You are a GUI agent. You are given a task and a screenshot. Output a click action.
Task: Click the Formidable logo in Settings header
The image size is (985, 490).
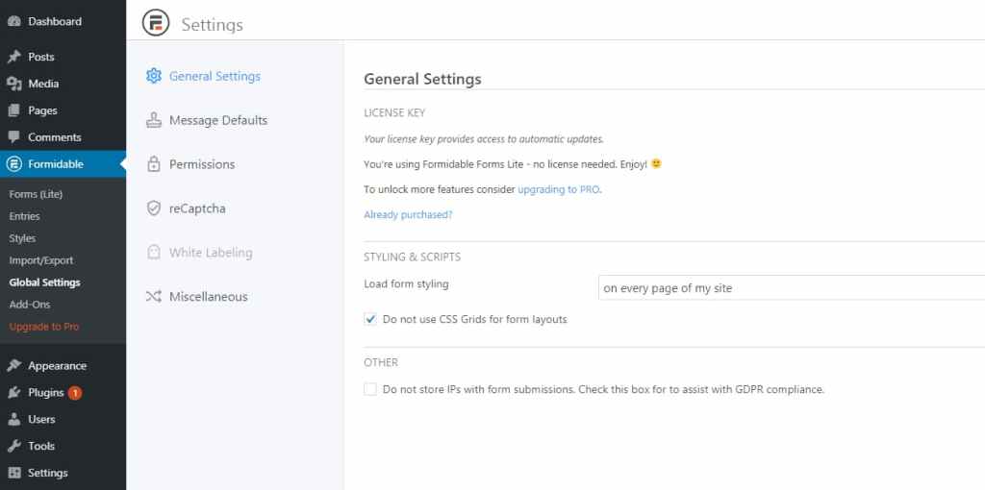point(156,23)
